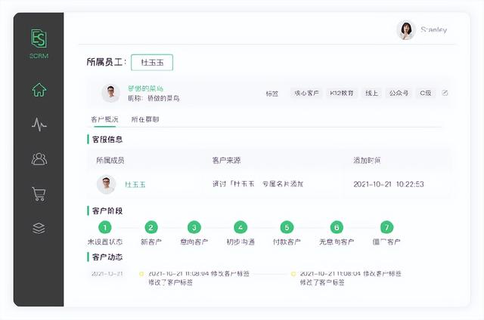The image size is (484, 320).
Task: Select stage 4 初步沟通 circle
Action: coord(240,227)
